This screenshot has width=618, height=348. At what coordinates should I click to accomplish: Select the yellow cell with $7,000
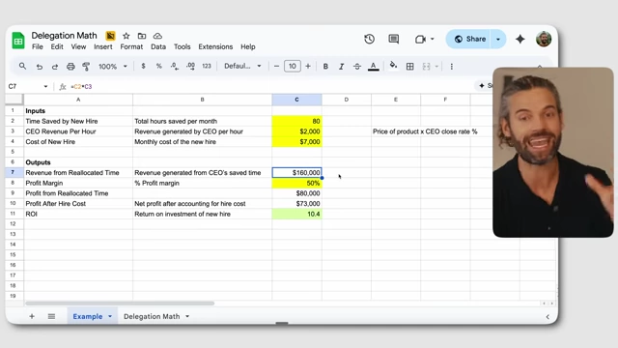click(296, 142)
